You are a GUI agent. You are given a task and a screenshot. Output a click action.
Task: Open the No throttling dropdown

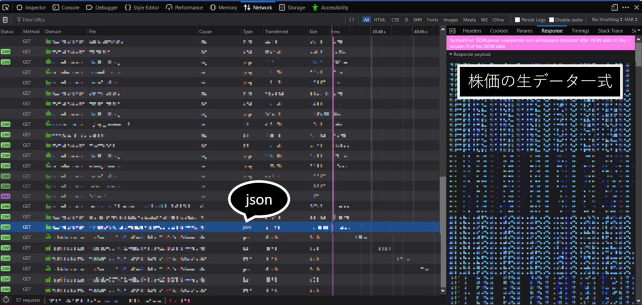(x=607, y=20)
